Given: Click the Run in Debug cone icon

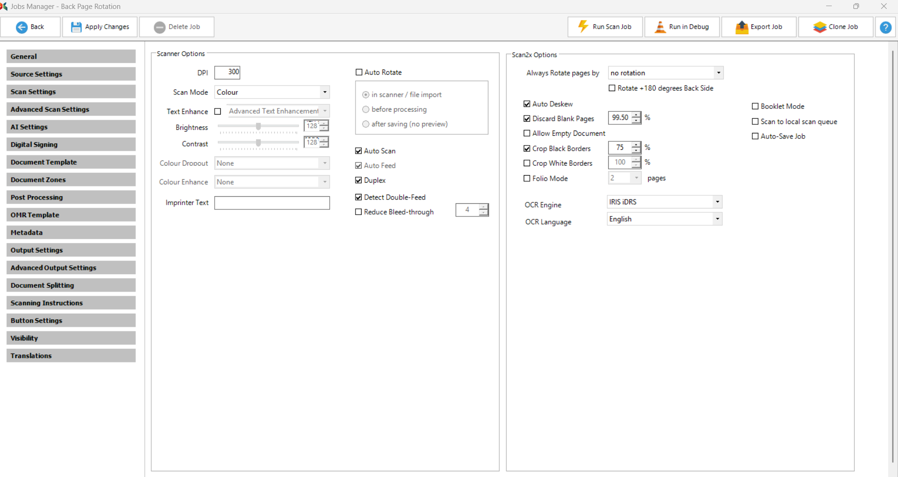Looking at the screenshot, I should coord(660,27).
